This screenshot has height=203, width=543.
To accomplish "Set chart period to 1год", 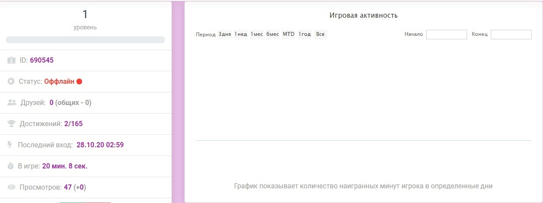I will [304, 35].
